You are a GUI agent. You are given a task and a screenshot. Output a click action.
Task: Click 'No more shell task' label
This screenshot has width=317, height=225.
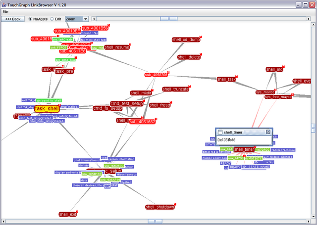[x=94, y=40]
